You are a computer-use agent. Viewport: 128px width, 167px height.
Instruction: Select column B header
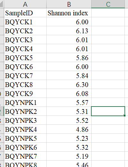tap(69, 4)
